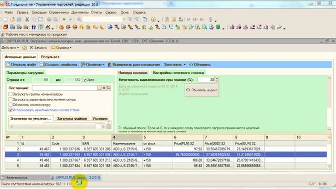The height and width of the screenshot is (189, 336).
Task: Open the Файл menu
Action: (8, 13)
